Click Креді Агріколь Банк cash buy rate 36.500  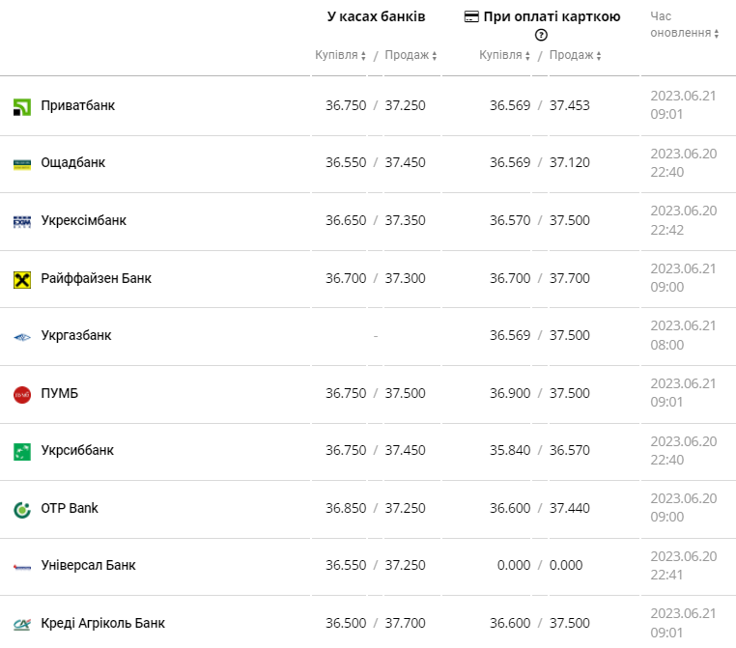pyautogui.click(x=346, y=623)
